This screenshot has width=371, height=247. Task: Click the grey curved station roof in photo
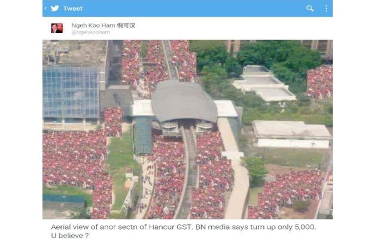click(184, 100)
